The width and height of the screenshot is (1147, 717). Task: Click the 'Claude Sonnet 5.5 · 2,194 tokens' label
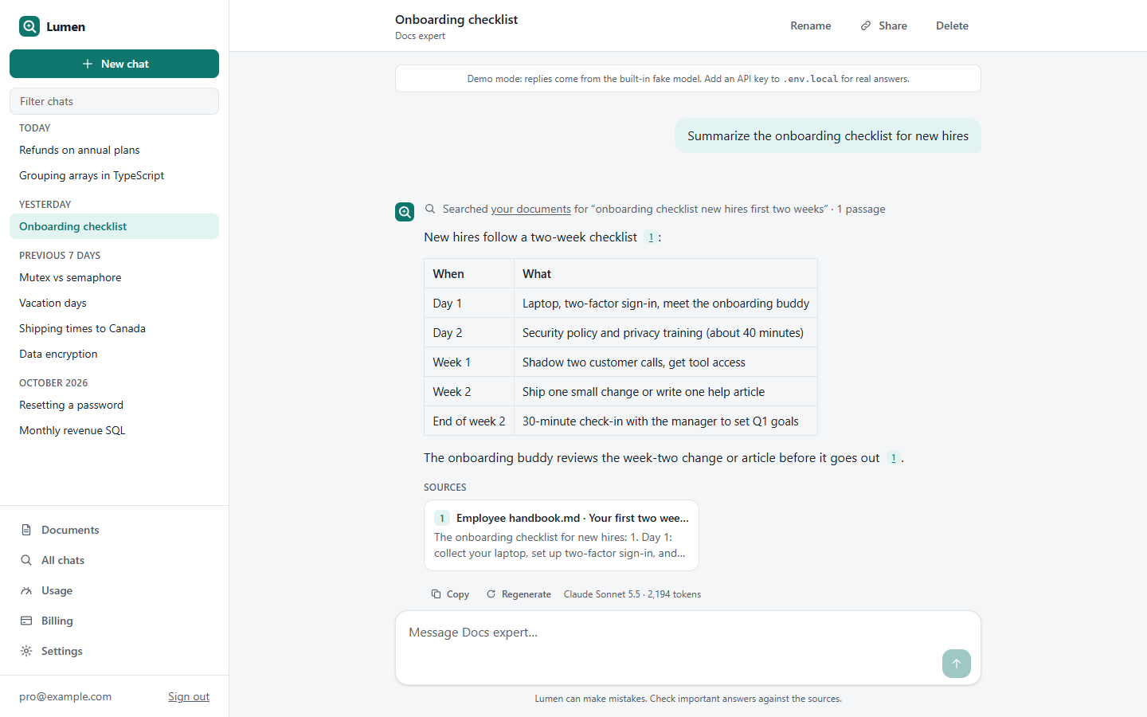point(632,594)
